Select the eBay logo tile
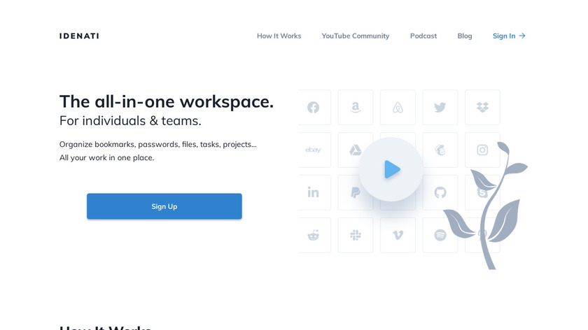The image size is (588, 330). click(314, 150)
